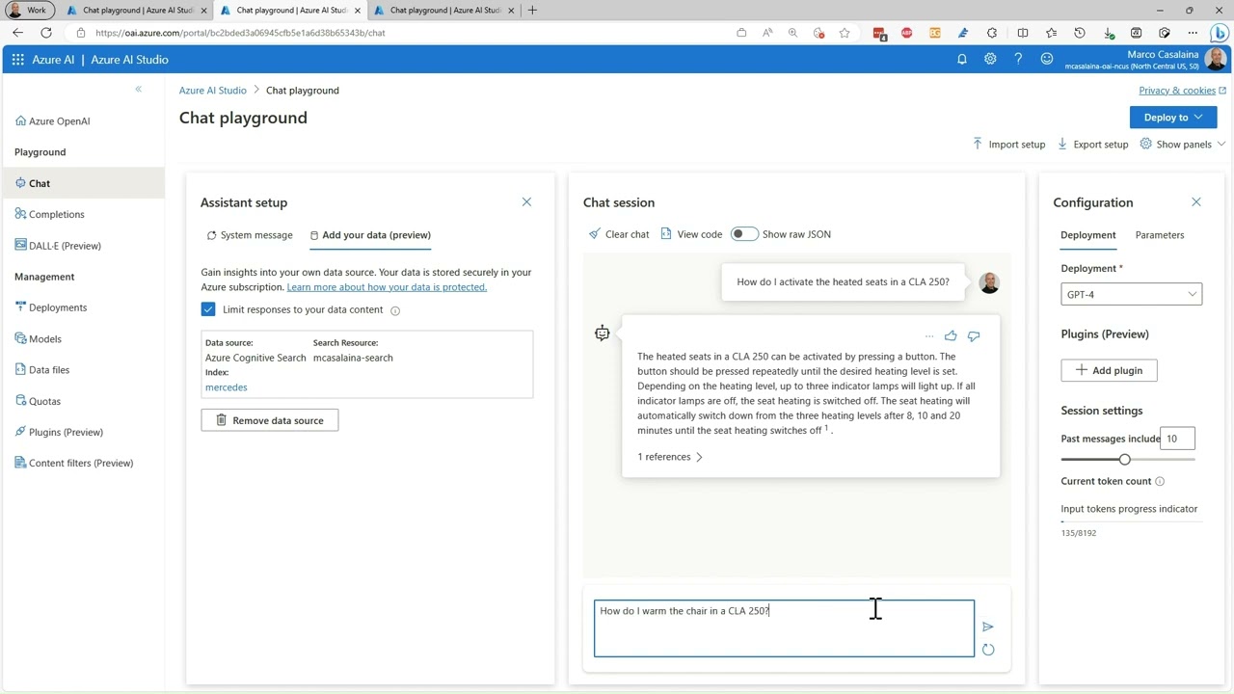Open the browser more menu ellipsis
This screenshot has height=694, width=1234.
pyautogui.click(x=1193, y=33)
